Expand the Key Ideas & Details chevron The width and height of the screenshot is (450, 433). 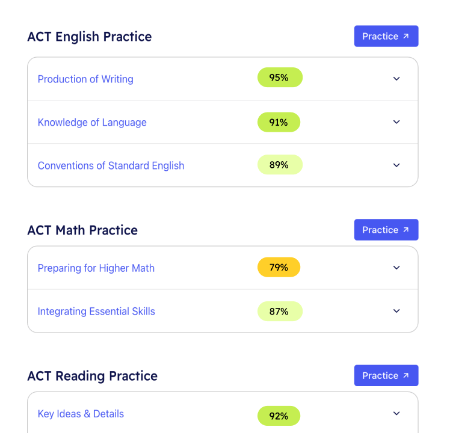tap(396, 414)
